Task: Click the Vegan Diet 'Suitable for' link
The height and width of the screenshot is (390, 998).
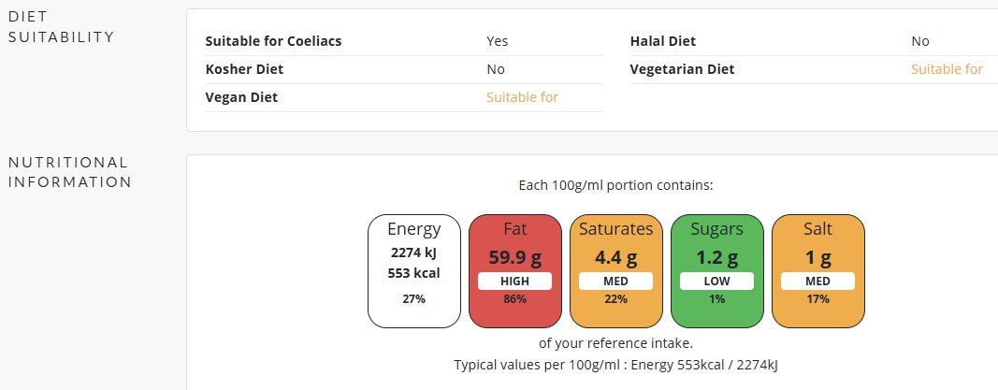Action: [x=522, y=97]
